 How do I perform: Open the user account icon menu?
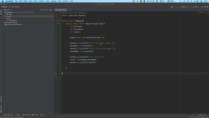point(172,7)
